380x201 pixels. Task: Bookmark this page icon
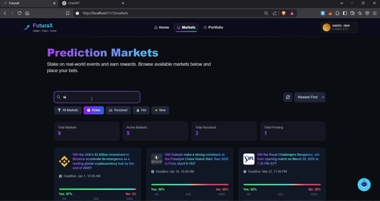68,13
